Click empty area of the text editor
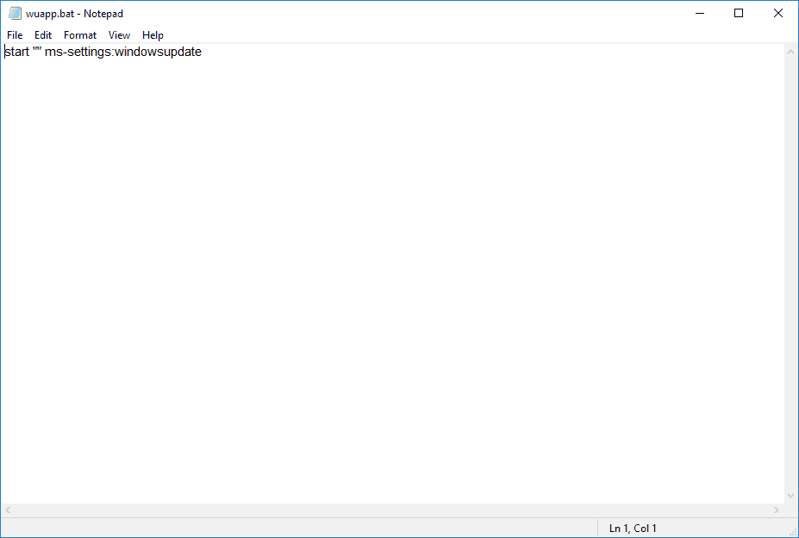This screenshot has width=799, height=538. (388, 275)
